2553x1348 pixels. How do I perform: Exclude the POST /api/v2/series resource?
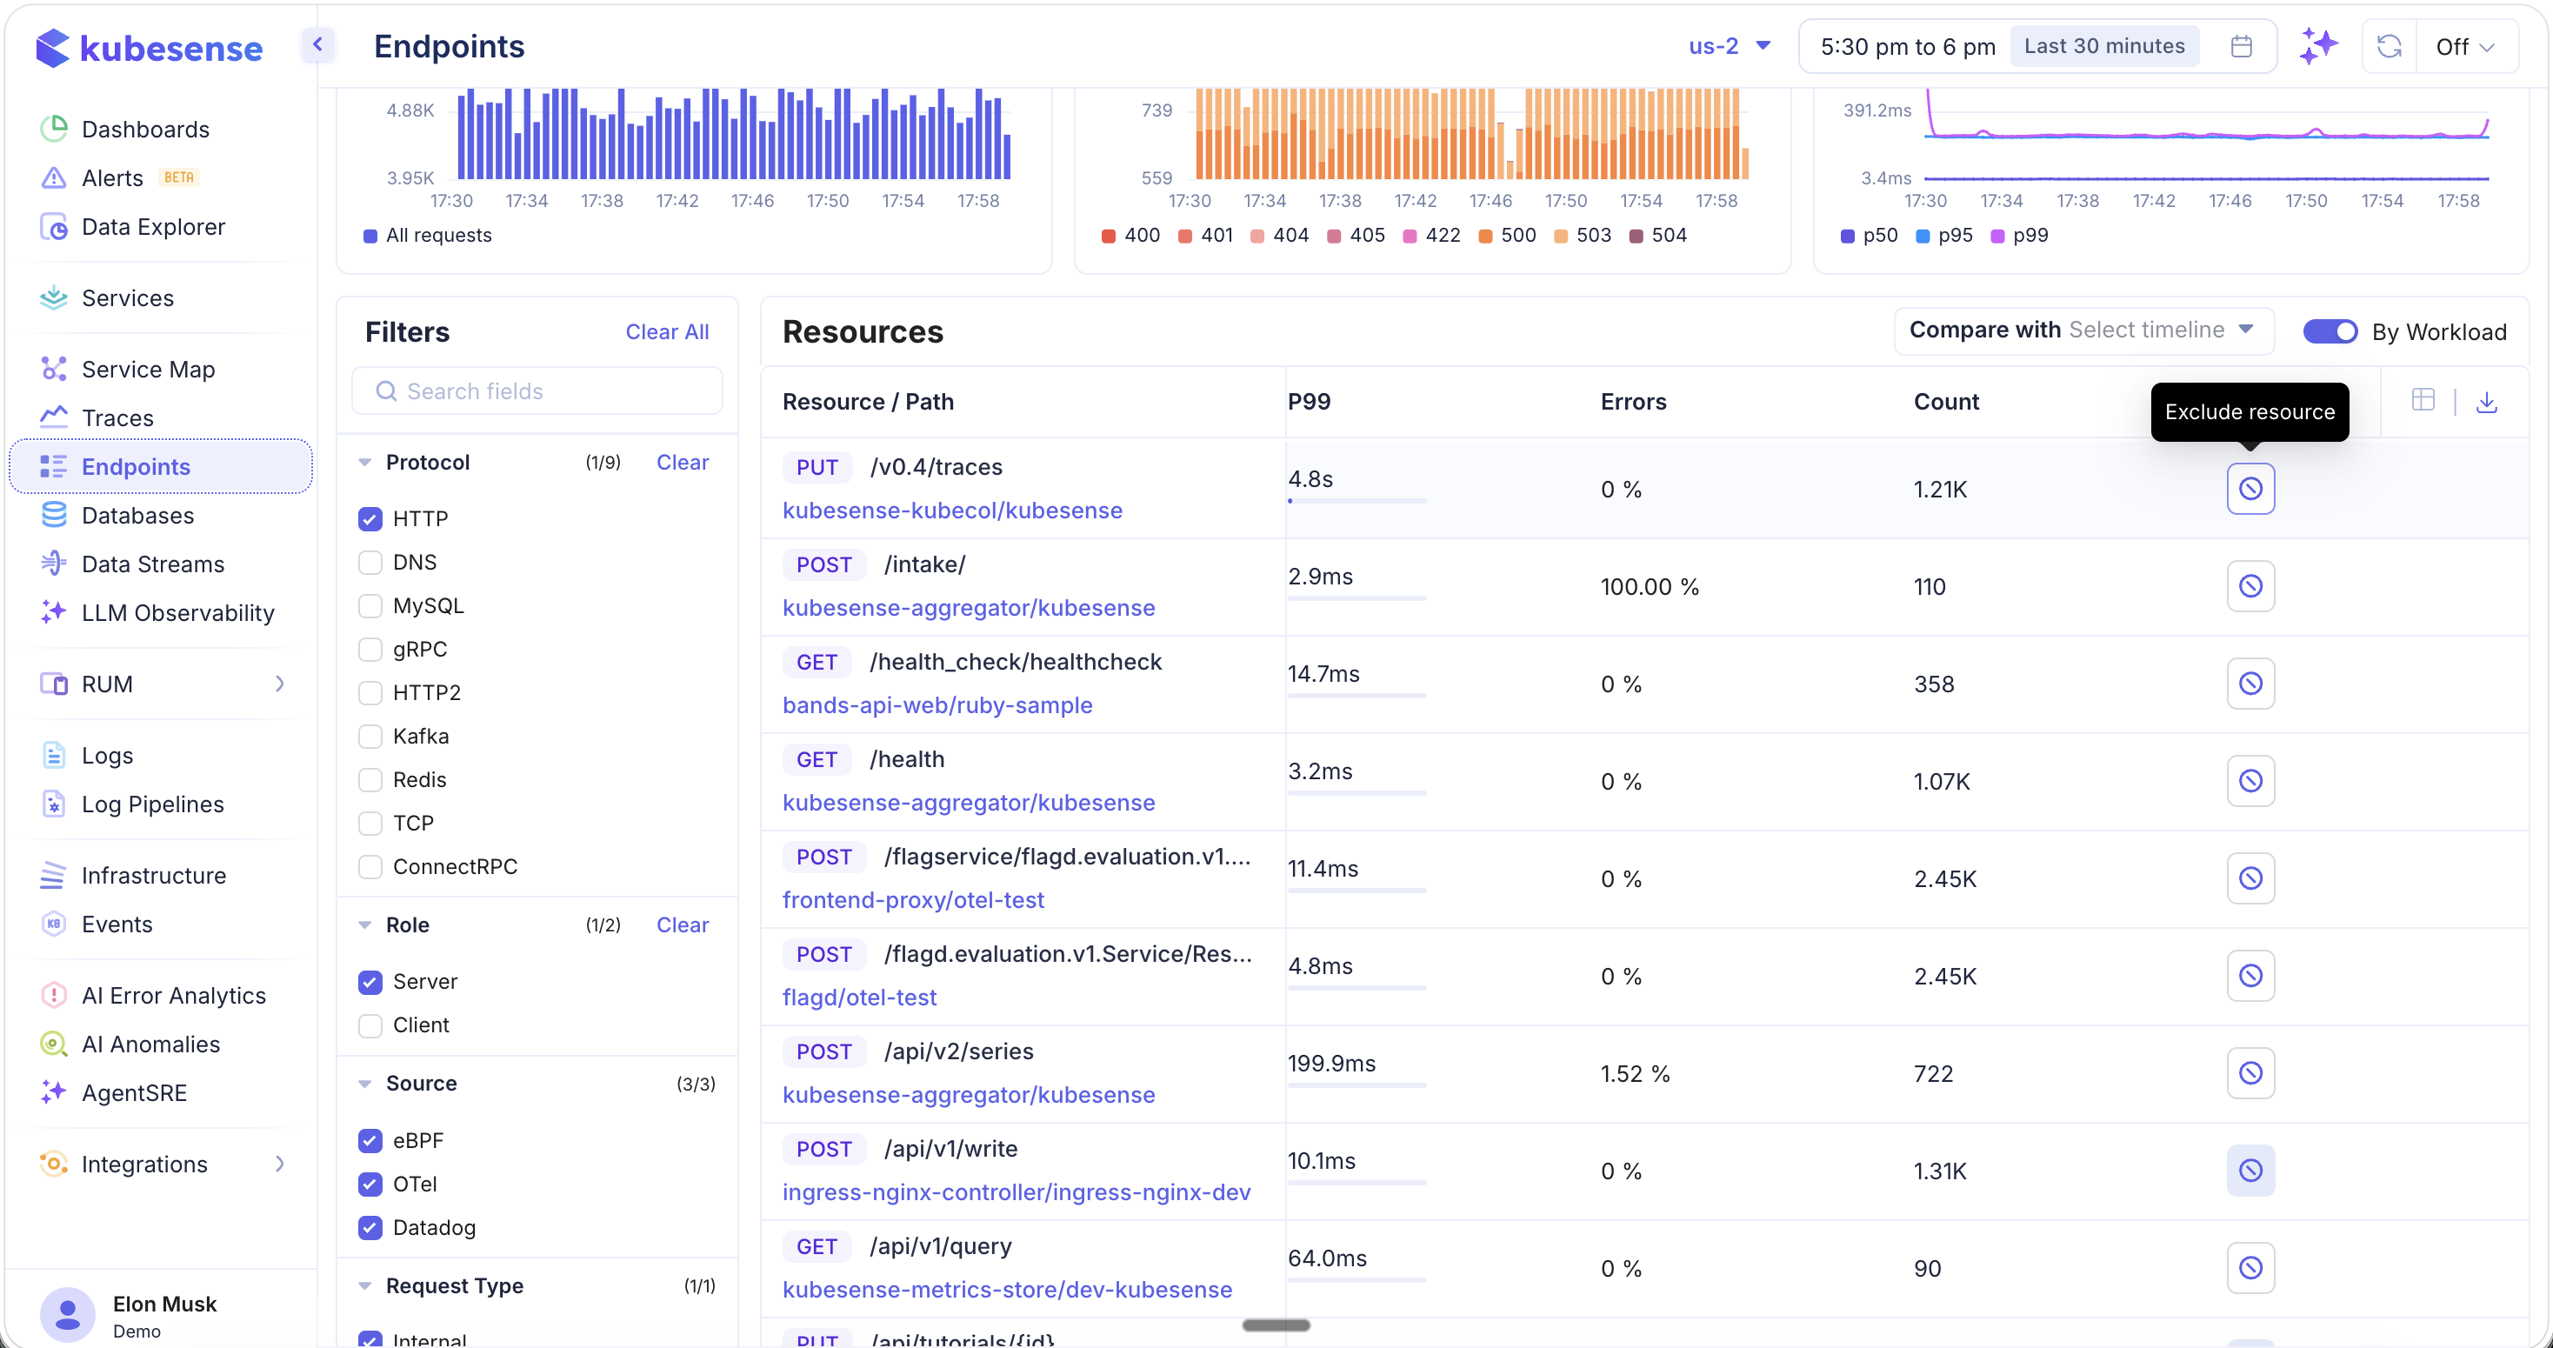click(2250, 1072)
